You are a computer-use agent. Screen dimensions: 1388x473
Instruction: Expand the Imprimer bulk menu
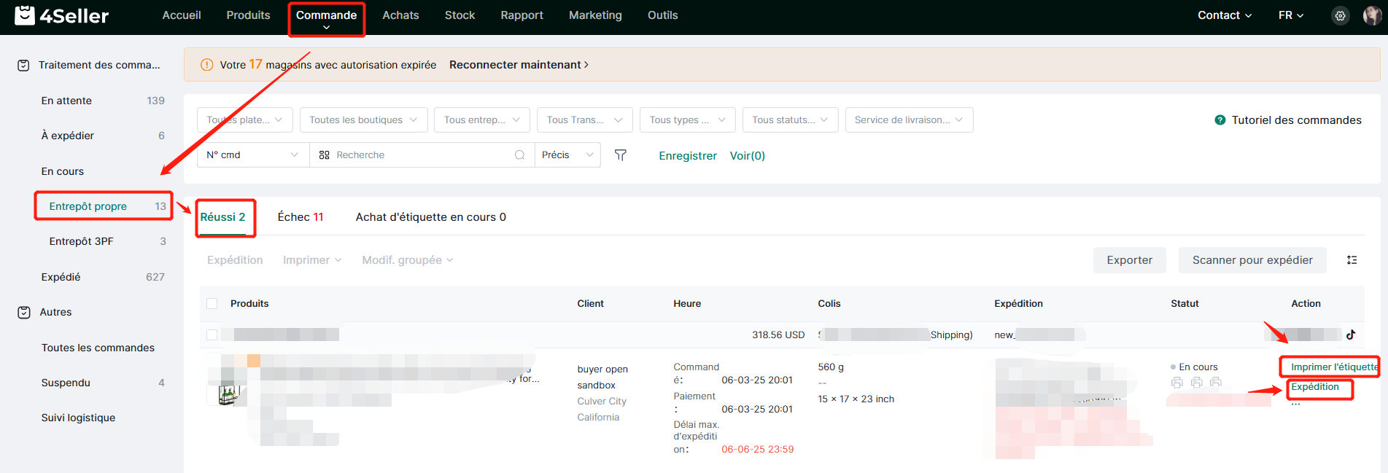point(312,260)
